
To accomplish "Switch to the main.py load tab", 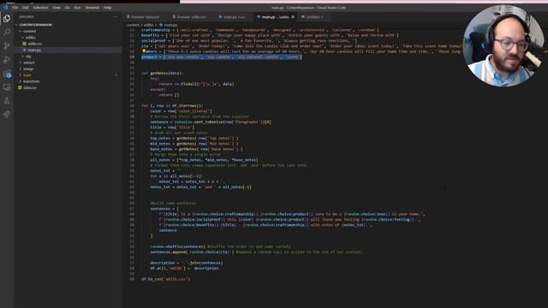I will (x=233, y=17).
